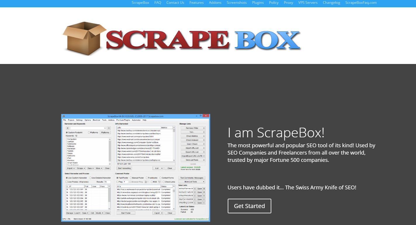
Task: Open the Proxy link in the navigation bar
Action: [x=289, y=3]
